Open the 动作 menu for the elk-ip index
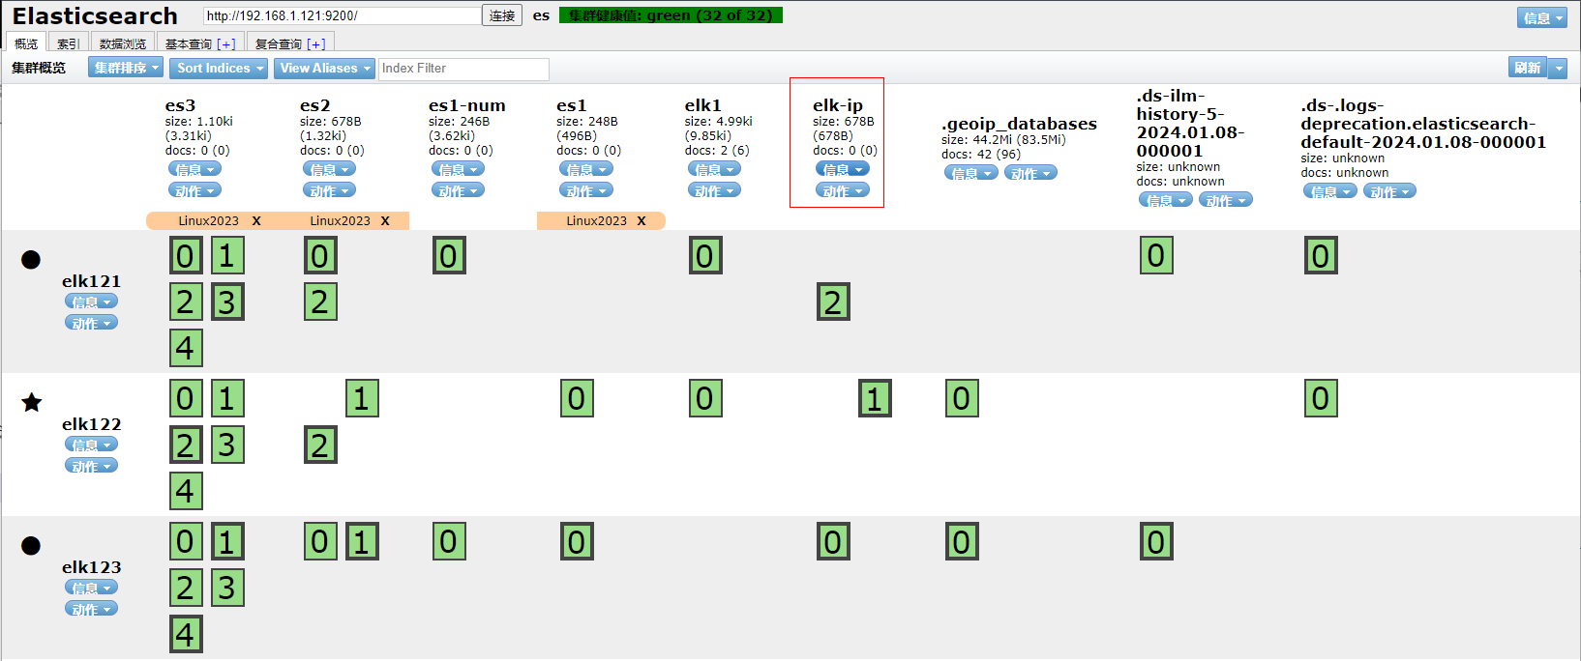The height and width of the screenshot is (661, 1581). point(842,190)
